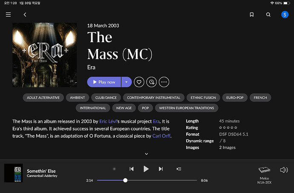
Task: Select the Club/Dance genre tag
Action: point(106,98)
